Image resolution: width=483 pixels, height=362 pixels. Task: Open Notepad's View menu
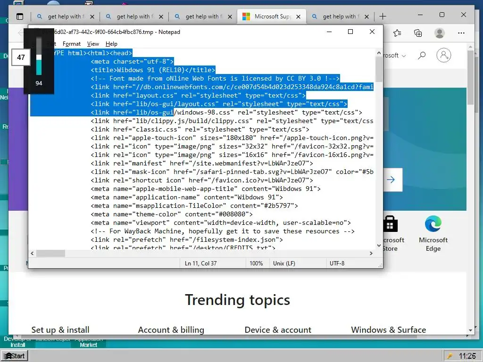point(93,44)
